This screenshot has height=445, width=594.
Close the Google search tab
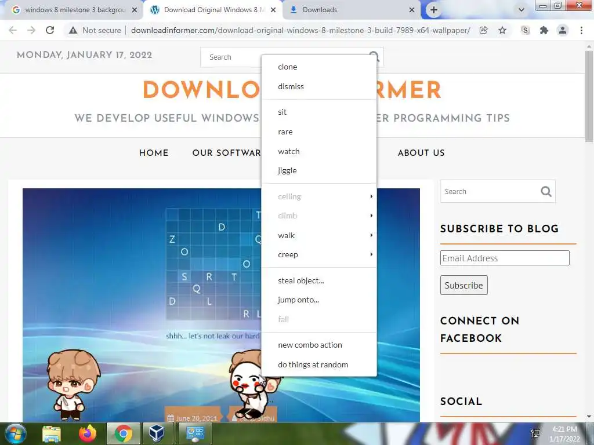135,10
